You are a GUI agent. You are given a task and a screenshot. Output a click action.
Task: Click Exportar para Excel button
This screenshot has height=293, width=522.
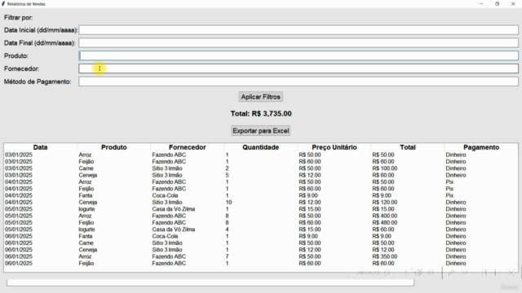(x=261, y=131)
